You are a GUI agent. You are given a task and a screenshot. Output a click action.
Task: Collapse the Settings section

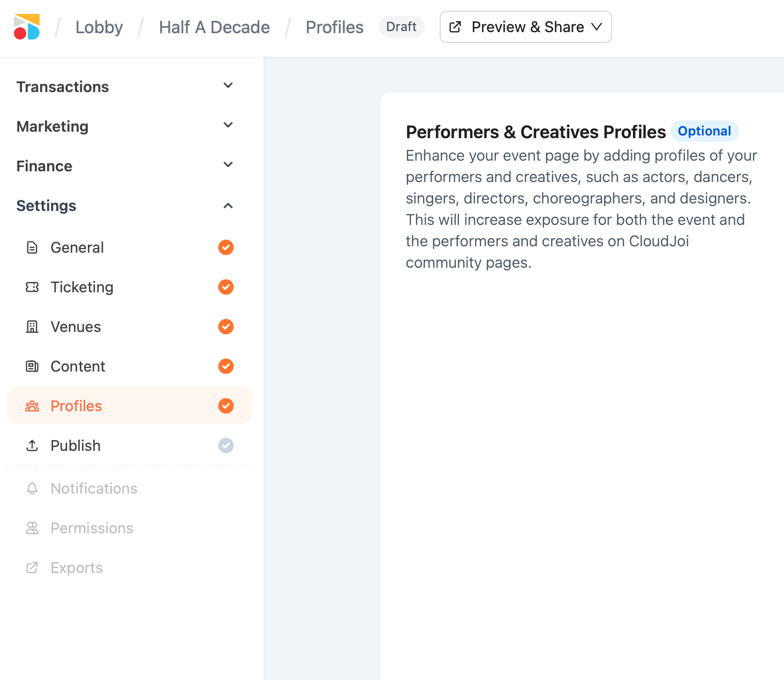(228, 206)
